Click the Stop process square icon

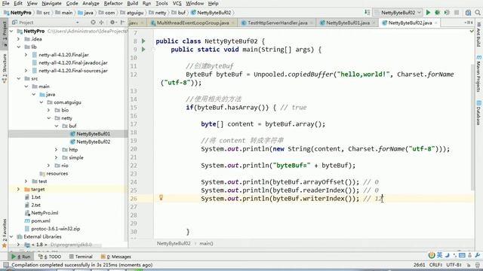click(x=457, y=13)
